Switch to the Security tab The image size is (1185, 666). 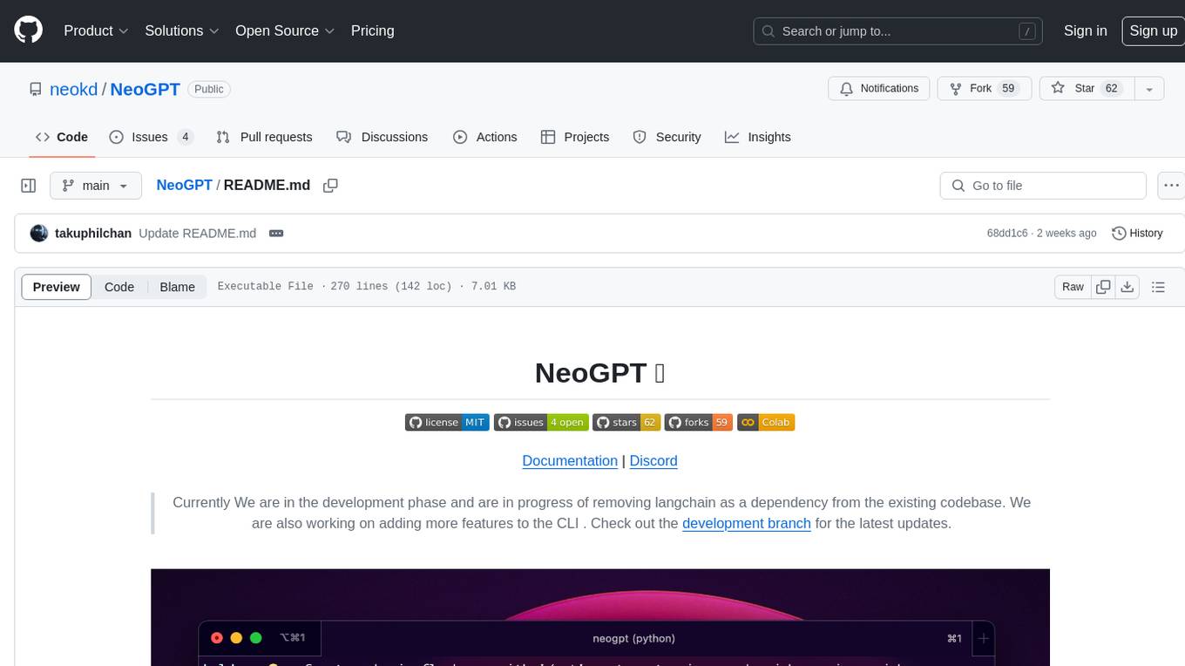[x=667, y=137]
